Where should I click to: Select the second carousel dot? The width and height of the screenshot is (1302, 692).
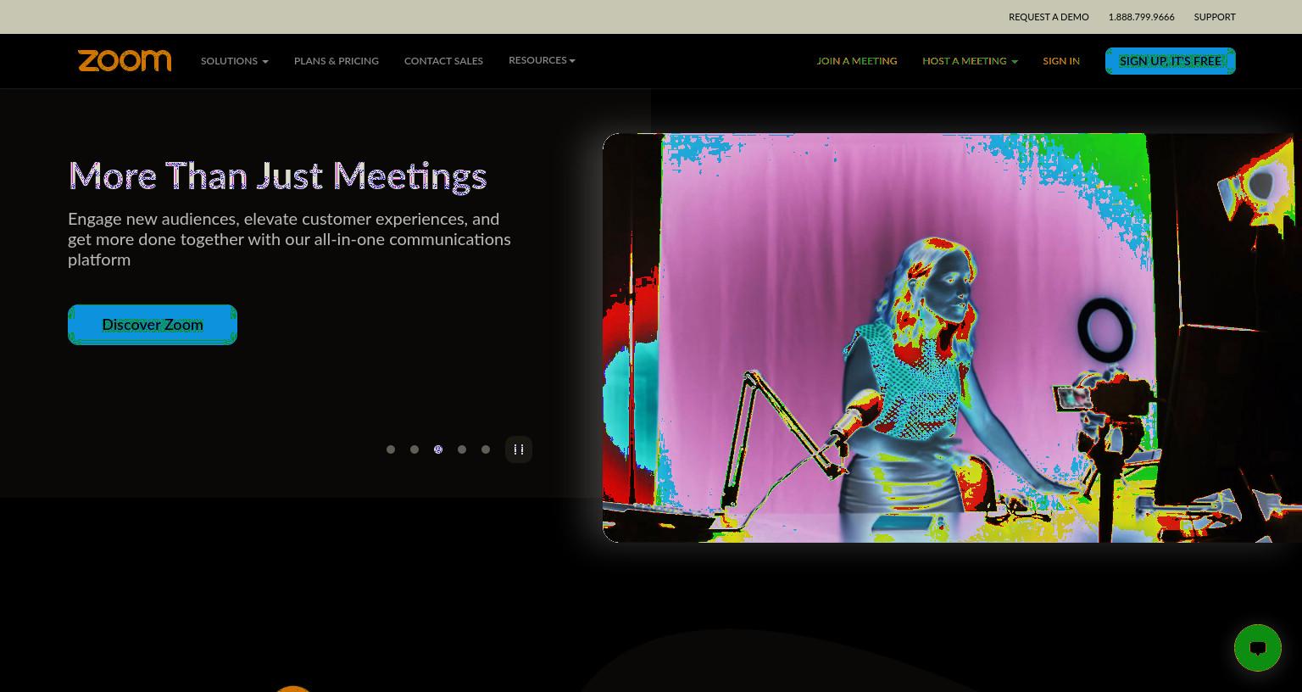(x=415, y=449)
